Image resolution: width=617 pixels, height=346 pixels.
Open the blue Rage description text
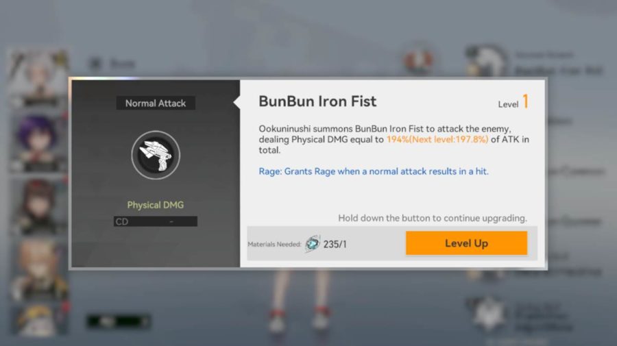coord(374,171)
